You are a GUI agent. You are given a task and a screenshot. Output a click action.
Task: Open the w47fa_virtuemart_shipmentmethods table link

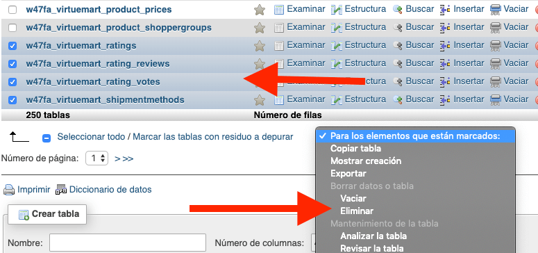pyautogui.click(x=105, y=100)
